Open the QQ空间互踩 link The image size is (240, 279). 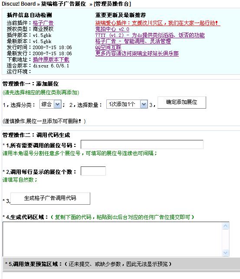pos(108,47)
